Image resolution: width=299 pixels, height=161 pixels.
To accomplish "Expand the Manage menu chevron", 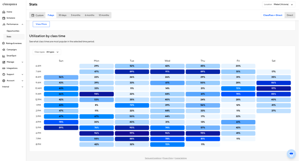I will pos(22,62).
